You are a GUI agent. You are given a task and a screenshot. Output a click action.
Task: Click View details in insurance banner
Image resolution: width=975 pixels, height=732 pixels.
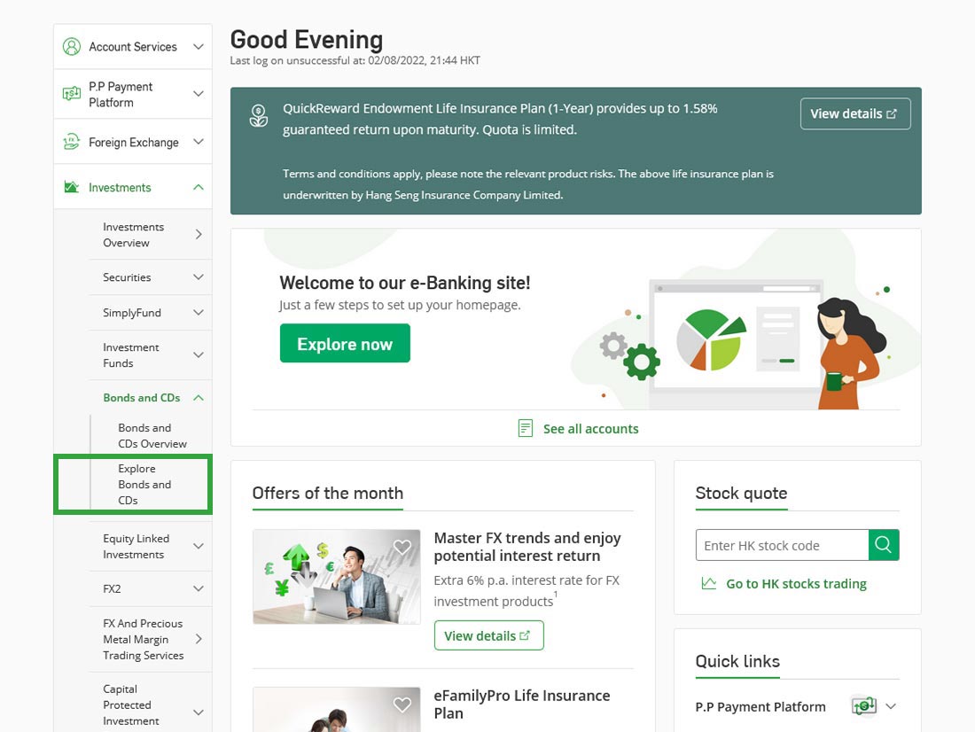pyautogui.click(x=855, y=113)
